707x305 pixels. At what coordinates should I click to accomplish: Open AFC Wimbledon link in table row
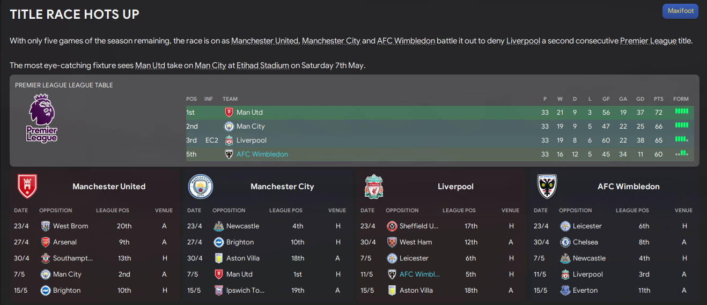[262, 154]
